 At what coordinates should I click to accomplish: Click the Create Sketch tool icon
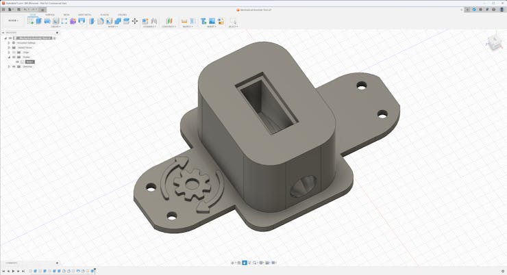[30, 21]
